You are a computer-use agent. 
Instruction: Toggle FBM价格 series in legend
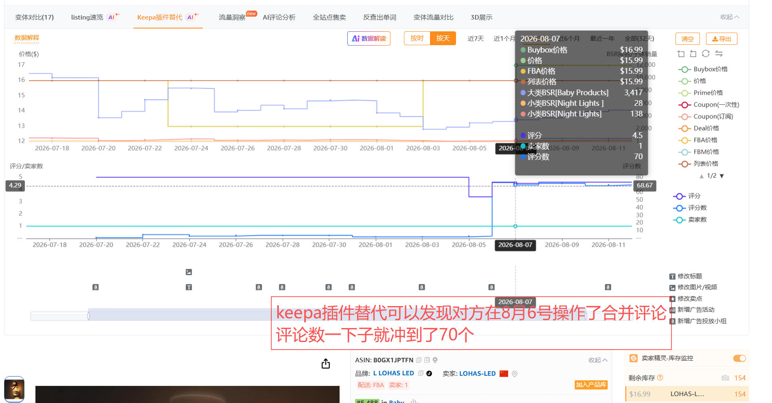699,152
